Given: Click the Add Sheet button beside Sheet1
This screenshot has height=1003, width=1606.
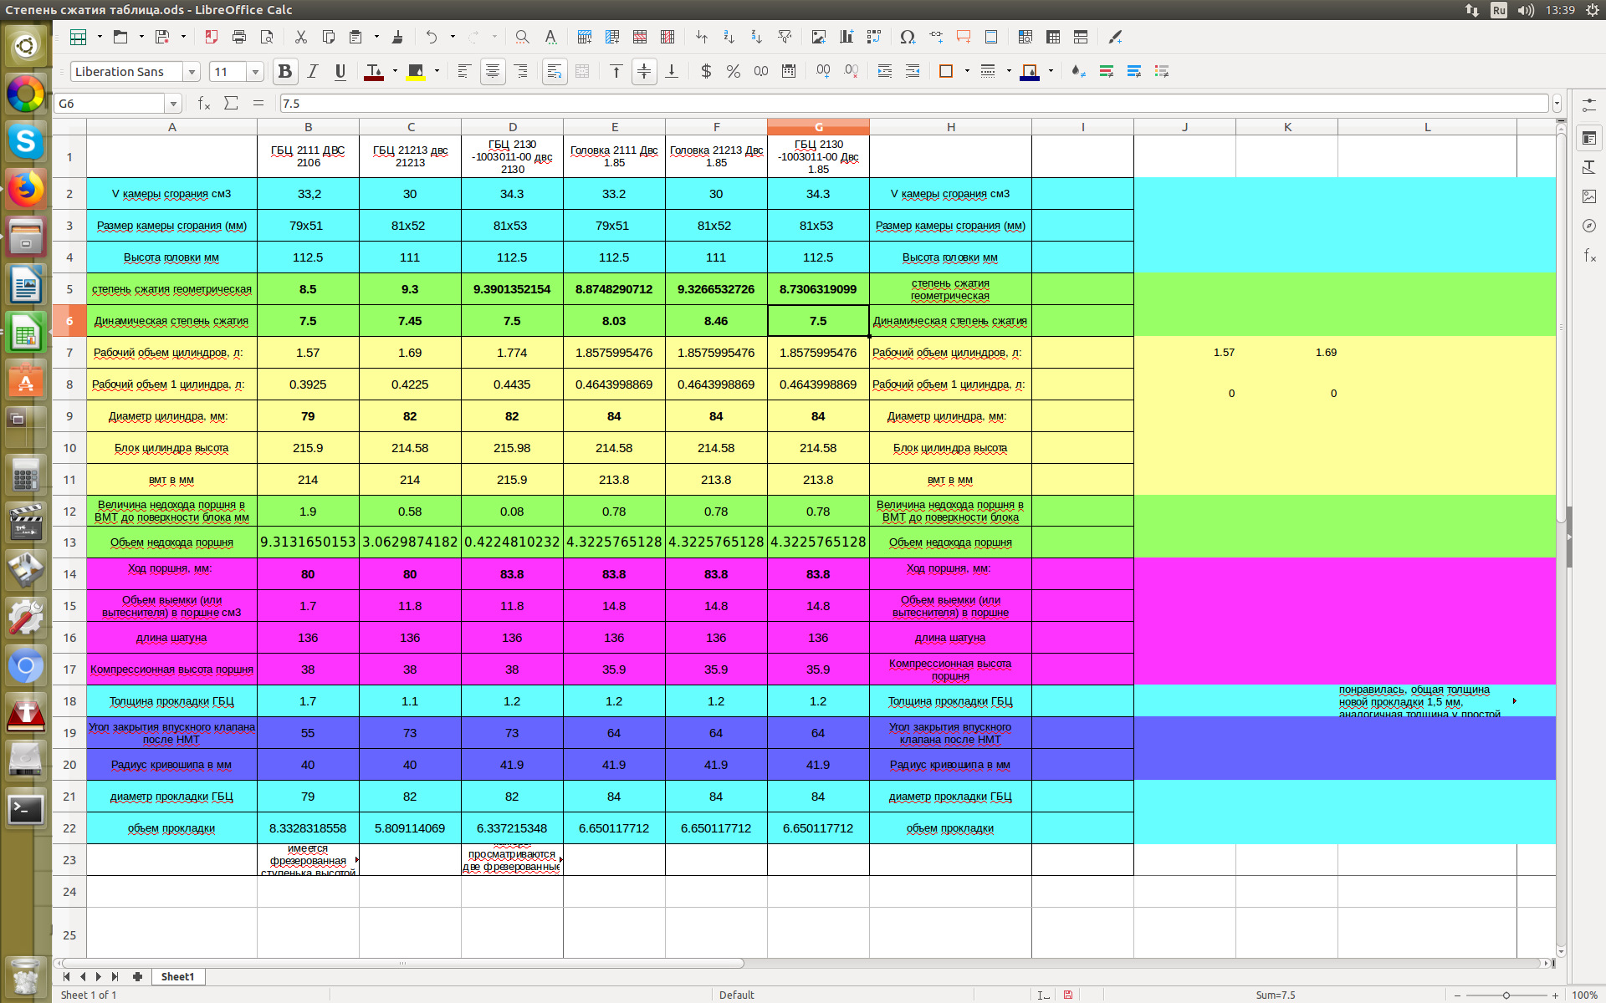Looking at the screenshot, I should point(139,976).
